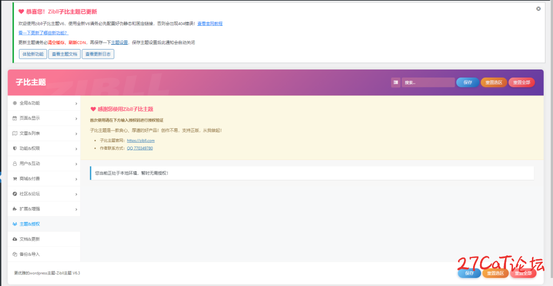553x286 pixels.
Task: Click the footer 重置全部 button
Action: click(x=523, y=273)
